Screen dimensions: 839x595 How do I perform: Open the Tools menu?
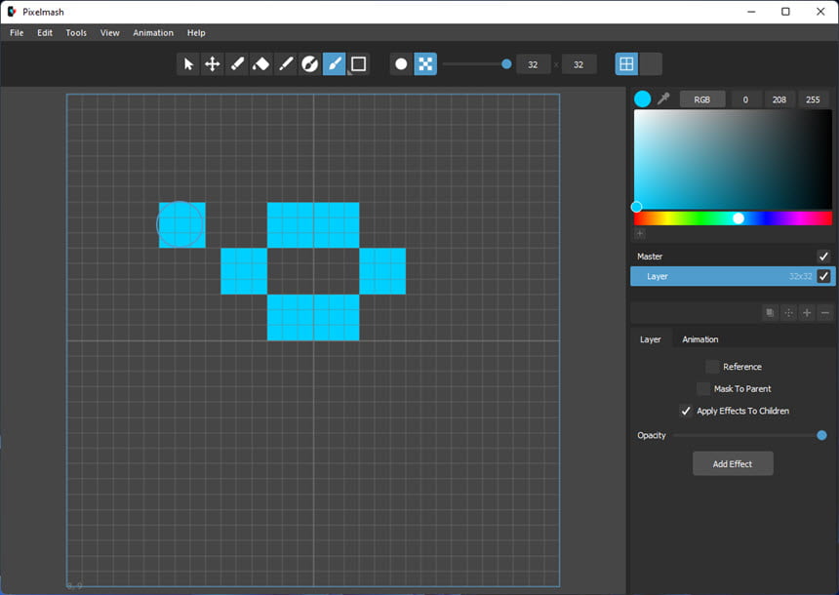coord(76,32)
